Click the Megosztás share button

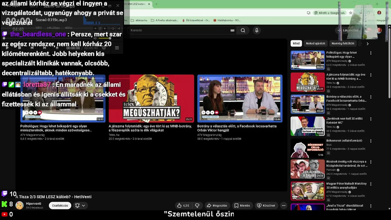(217, 206)
